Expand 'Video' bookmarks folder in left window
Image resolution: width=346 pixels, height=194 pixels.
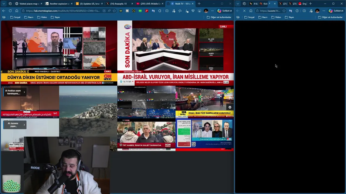[x=42, y=17]
